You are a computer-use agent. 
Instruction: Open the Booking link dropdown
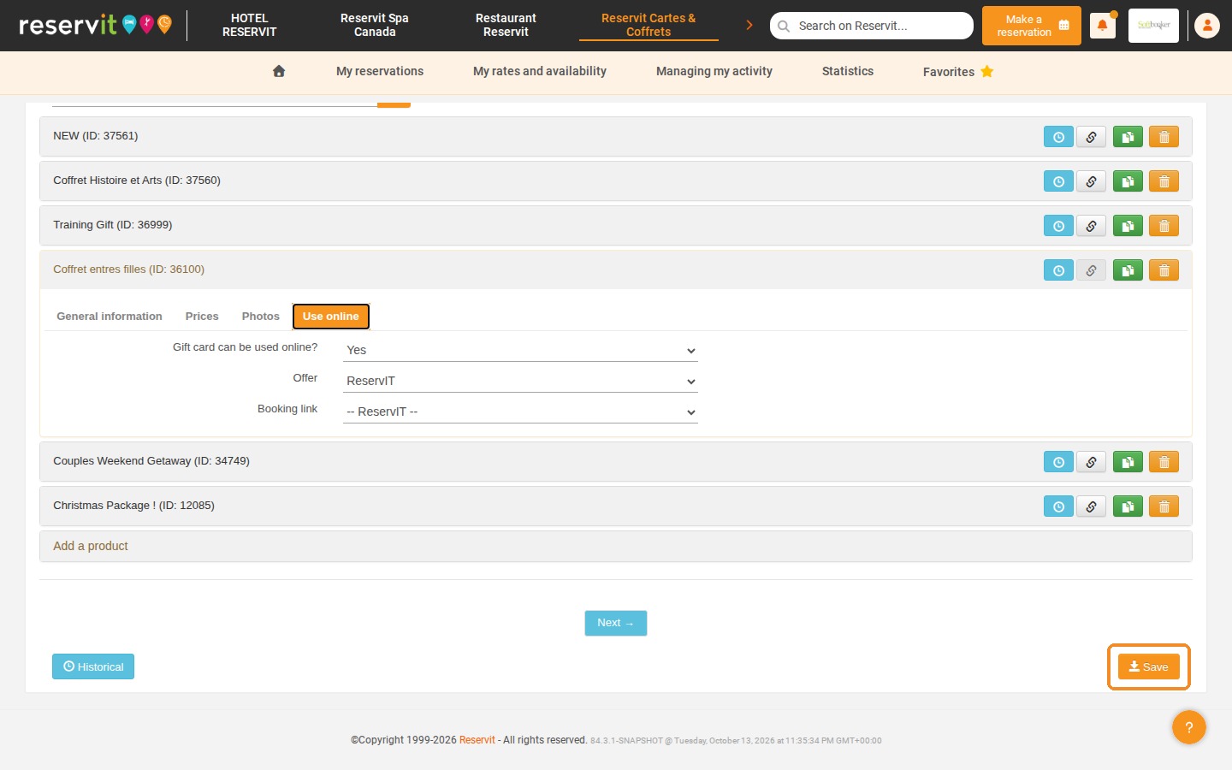click(520, 412)
